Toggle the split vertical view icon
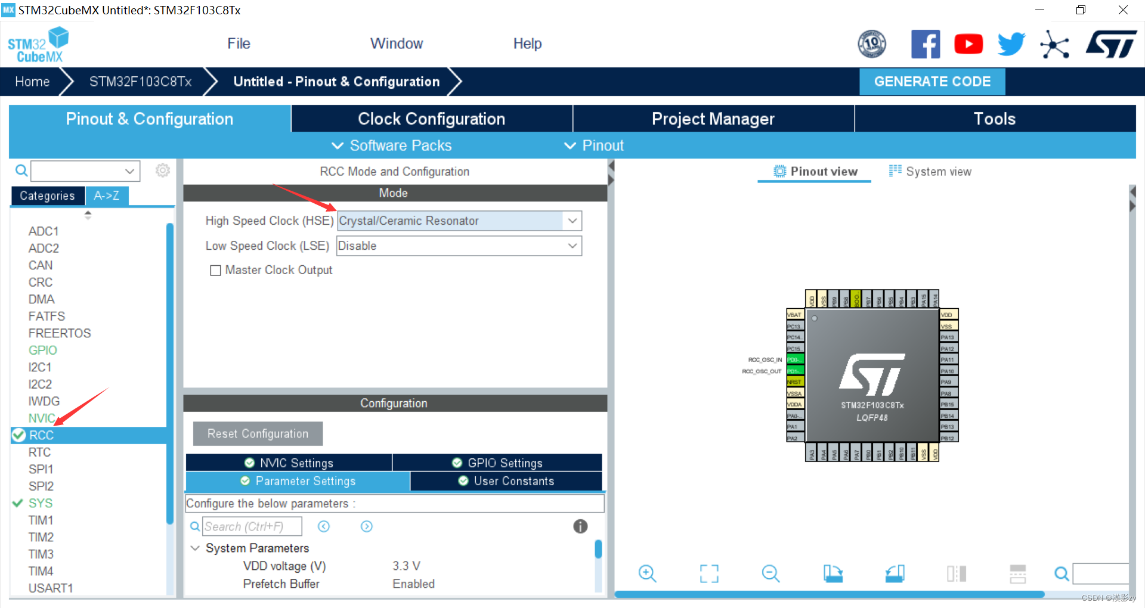 tap(957, 573)
